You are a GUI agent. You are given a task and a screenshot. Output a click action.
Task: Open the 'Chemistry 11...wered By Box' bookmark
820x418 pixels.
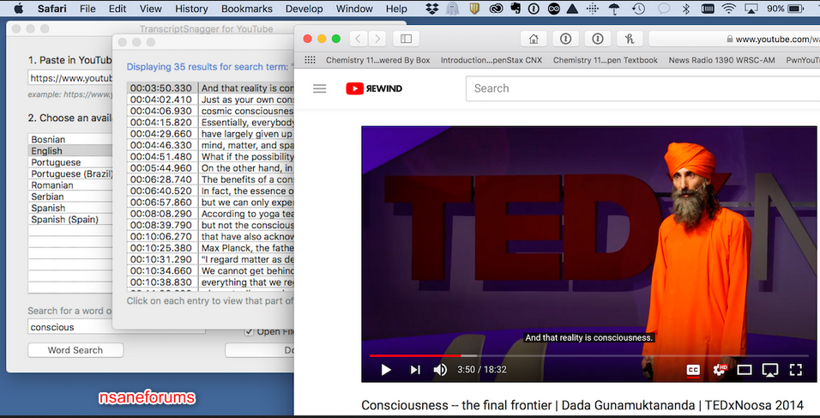pos(377,60)
